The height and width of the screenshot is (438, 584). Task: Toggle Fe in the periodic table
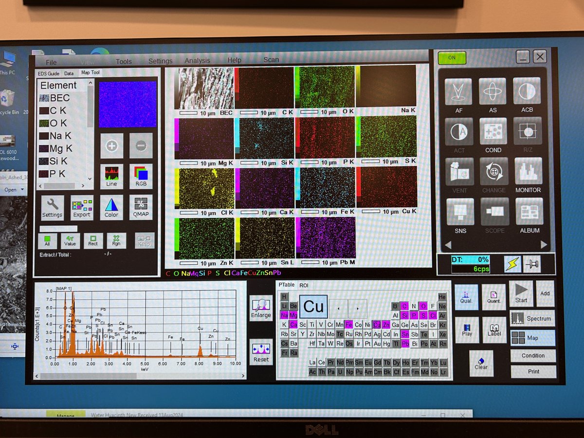(x=348, y=325)
